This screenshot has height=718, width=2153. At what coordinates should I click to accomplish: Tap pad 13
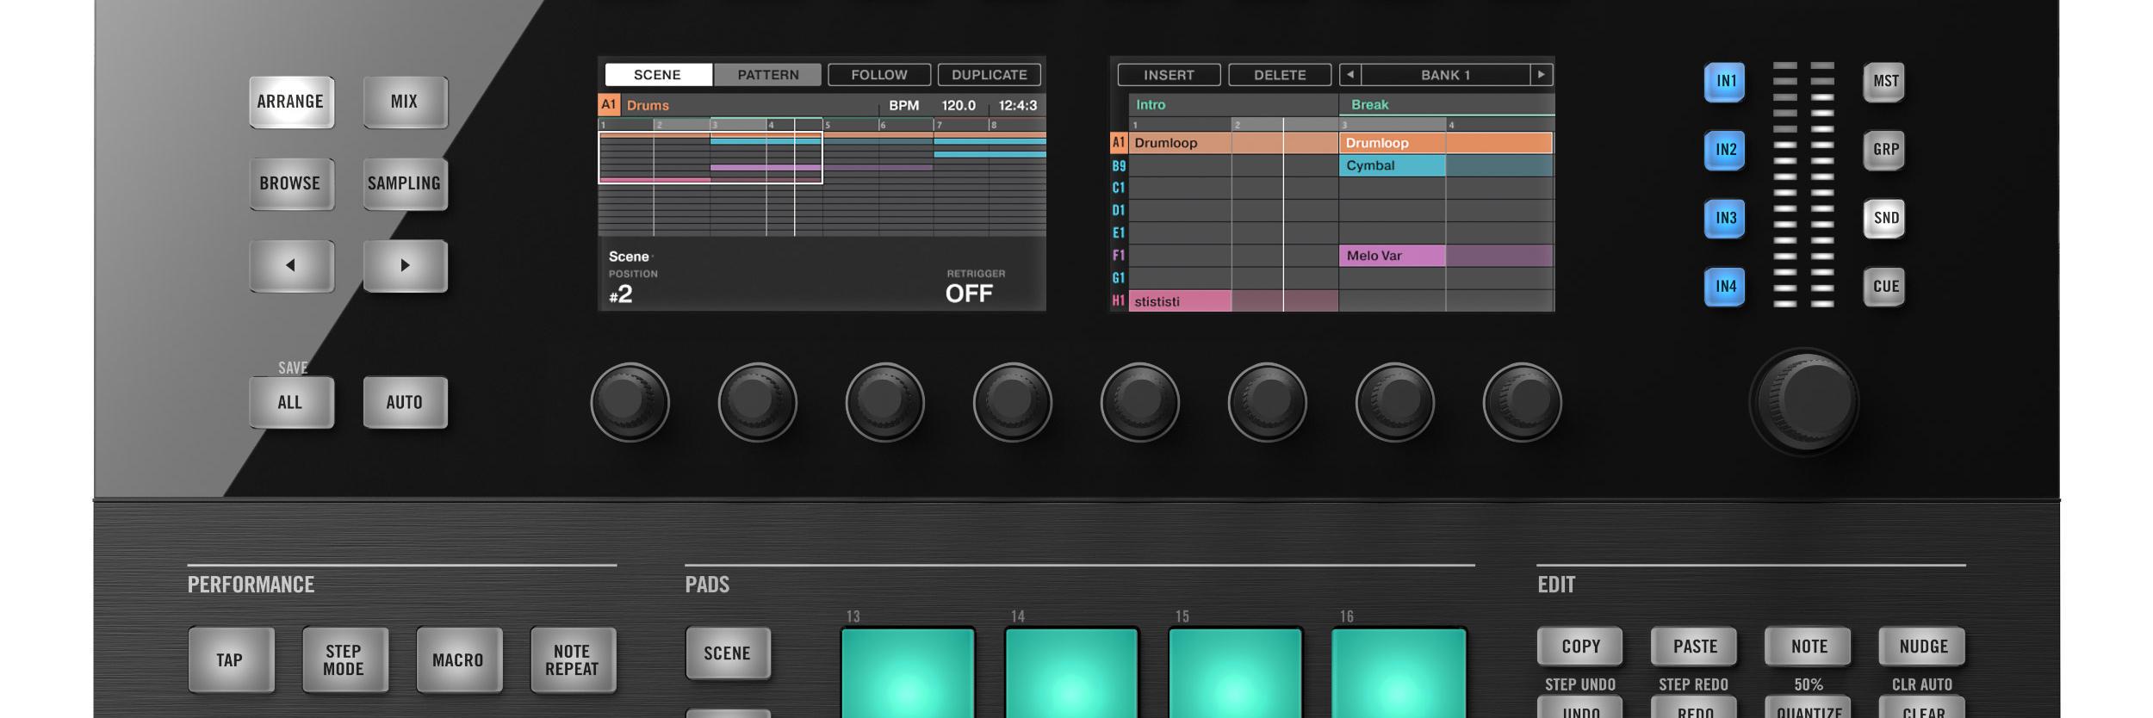click(x=908, y=672)
